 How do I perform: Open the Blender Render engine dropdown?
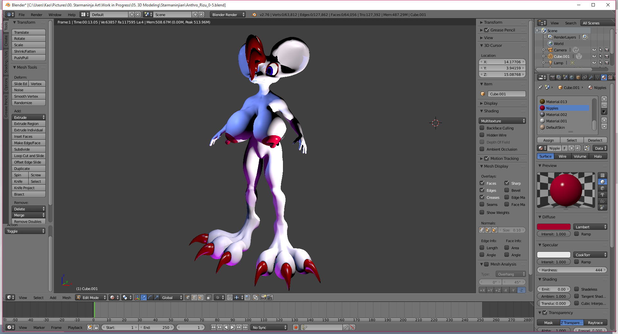(x=228, y=15)
